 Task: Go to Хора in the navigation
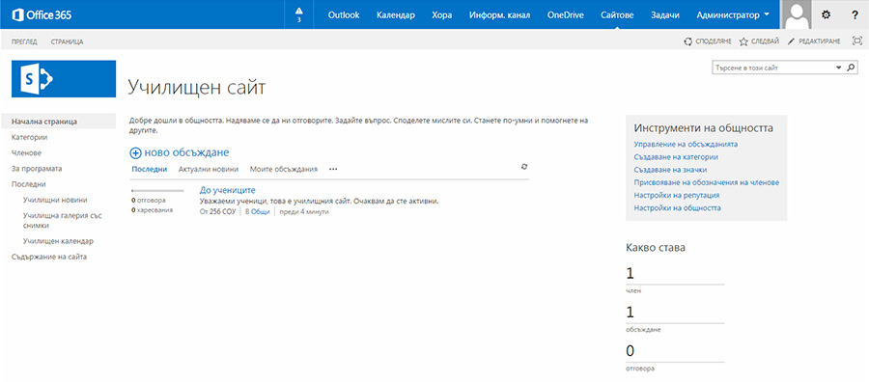click(x=441, y=14)
